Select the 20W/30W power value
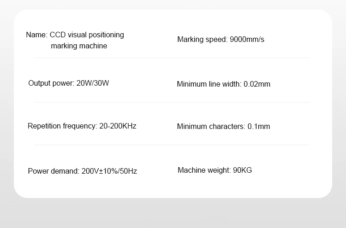Screen dimensions: 346x228 coord(92,83)
